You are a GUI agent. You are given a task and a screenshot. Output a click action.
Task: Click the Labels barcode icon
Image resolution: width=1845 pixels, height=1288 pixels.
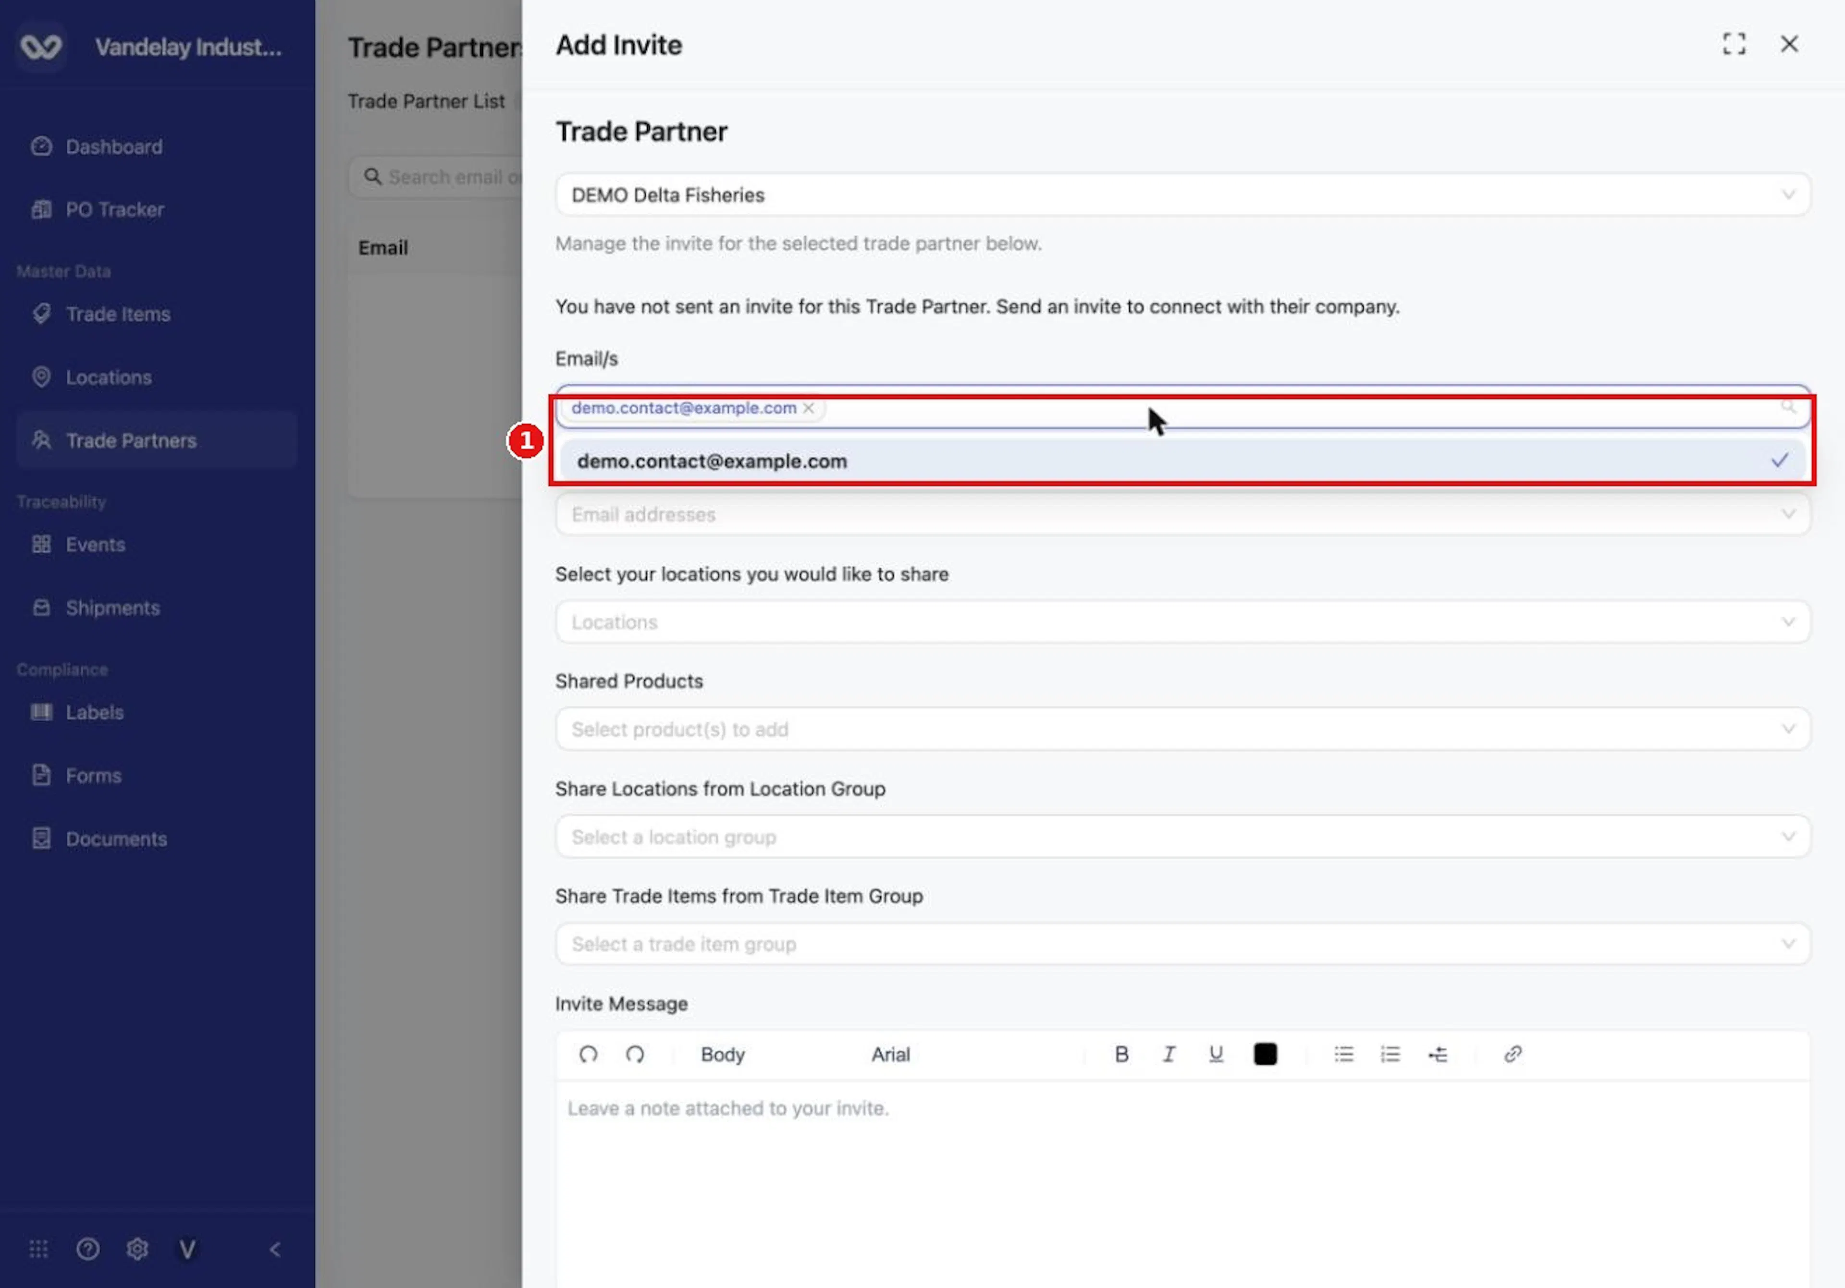[41, 712]
